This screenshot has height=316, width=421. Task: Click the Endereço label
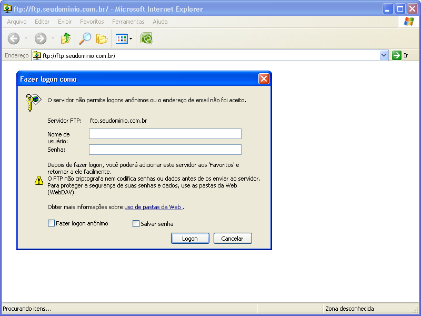coord(17,55)
